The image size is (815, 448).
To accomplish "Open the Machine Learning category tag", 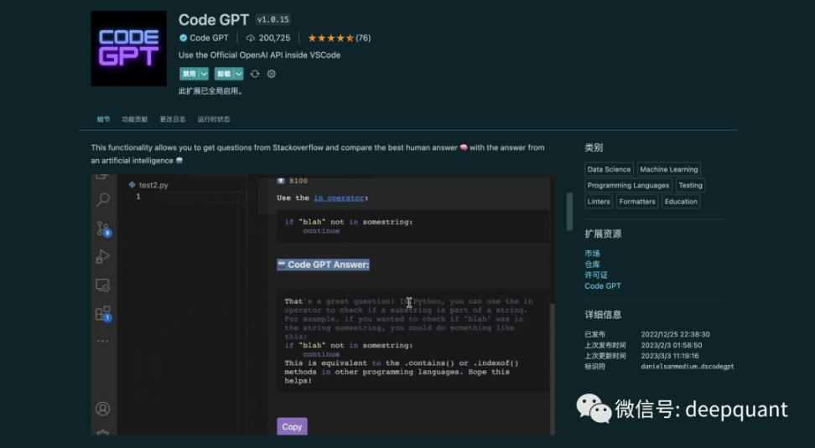I will 669,169.
